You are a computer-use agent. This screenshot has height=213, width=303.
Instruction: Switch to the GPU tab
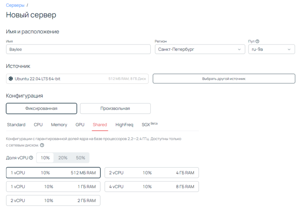[80, 125]
